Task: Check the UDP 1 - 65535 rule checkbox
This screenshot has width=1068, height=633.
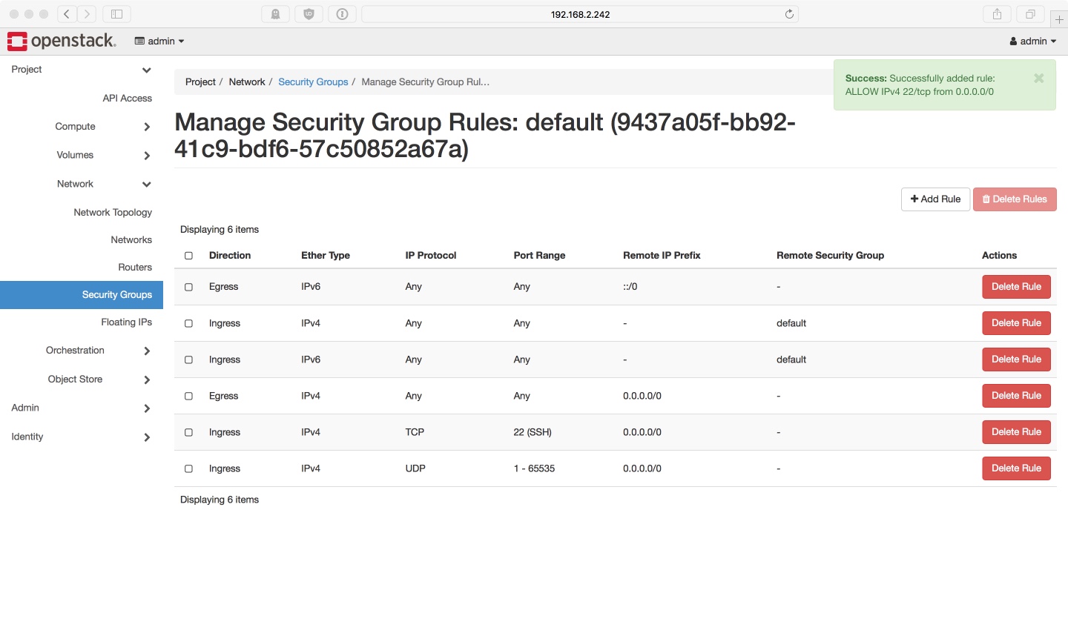Action: [x=188, y=468]
